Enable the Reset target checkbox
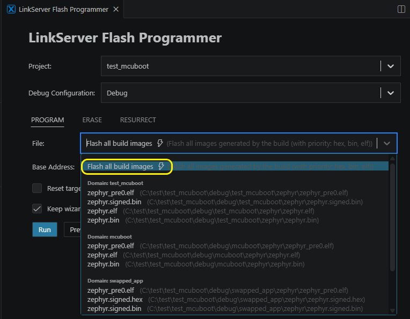The width and height of the screenshot is (410, 319). (37, 188)
